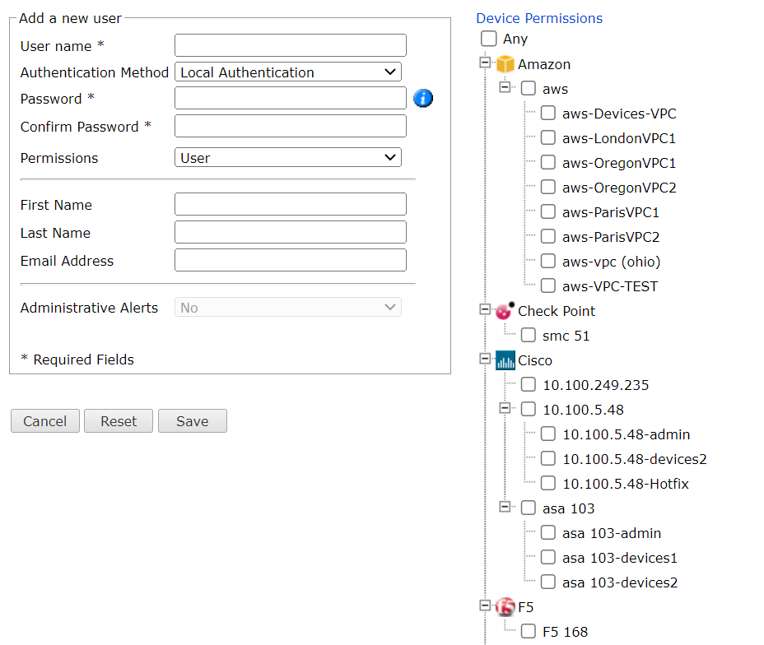Enable the aws-LondonVPC1 checkbox
This screenshot has width=764, height=645.
tap(548, 138)
